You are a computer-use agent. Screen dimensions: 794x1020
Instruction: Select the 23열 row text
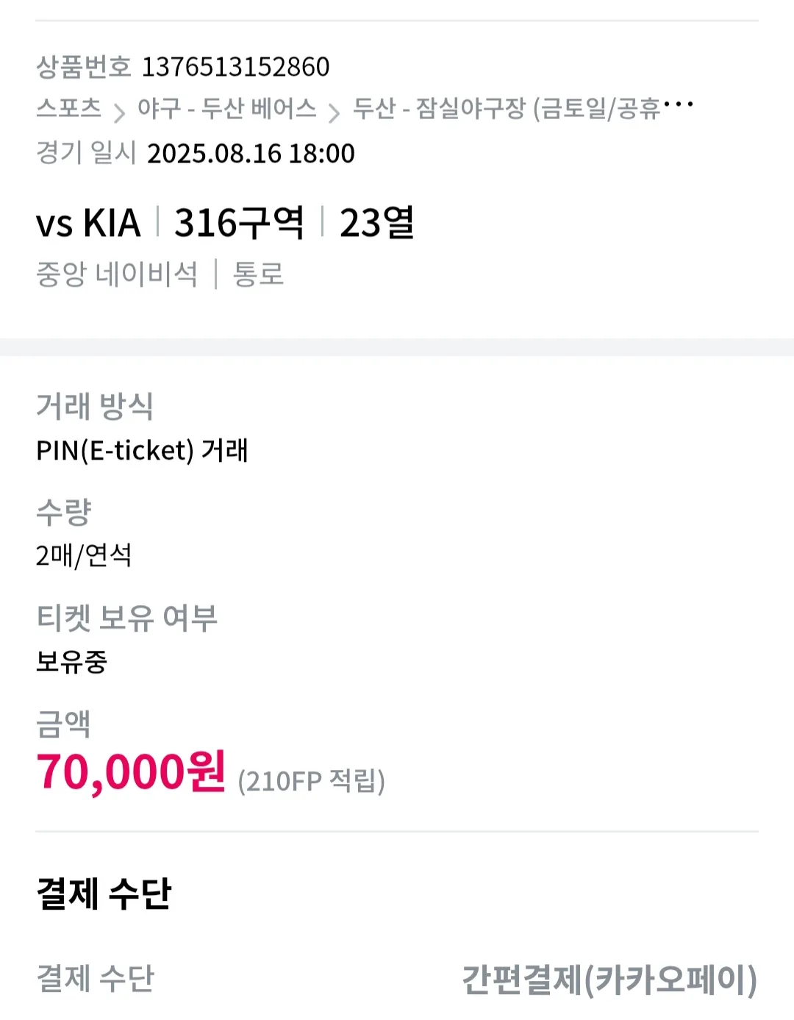pyautogui.click(x=376, y=223)
